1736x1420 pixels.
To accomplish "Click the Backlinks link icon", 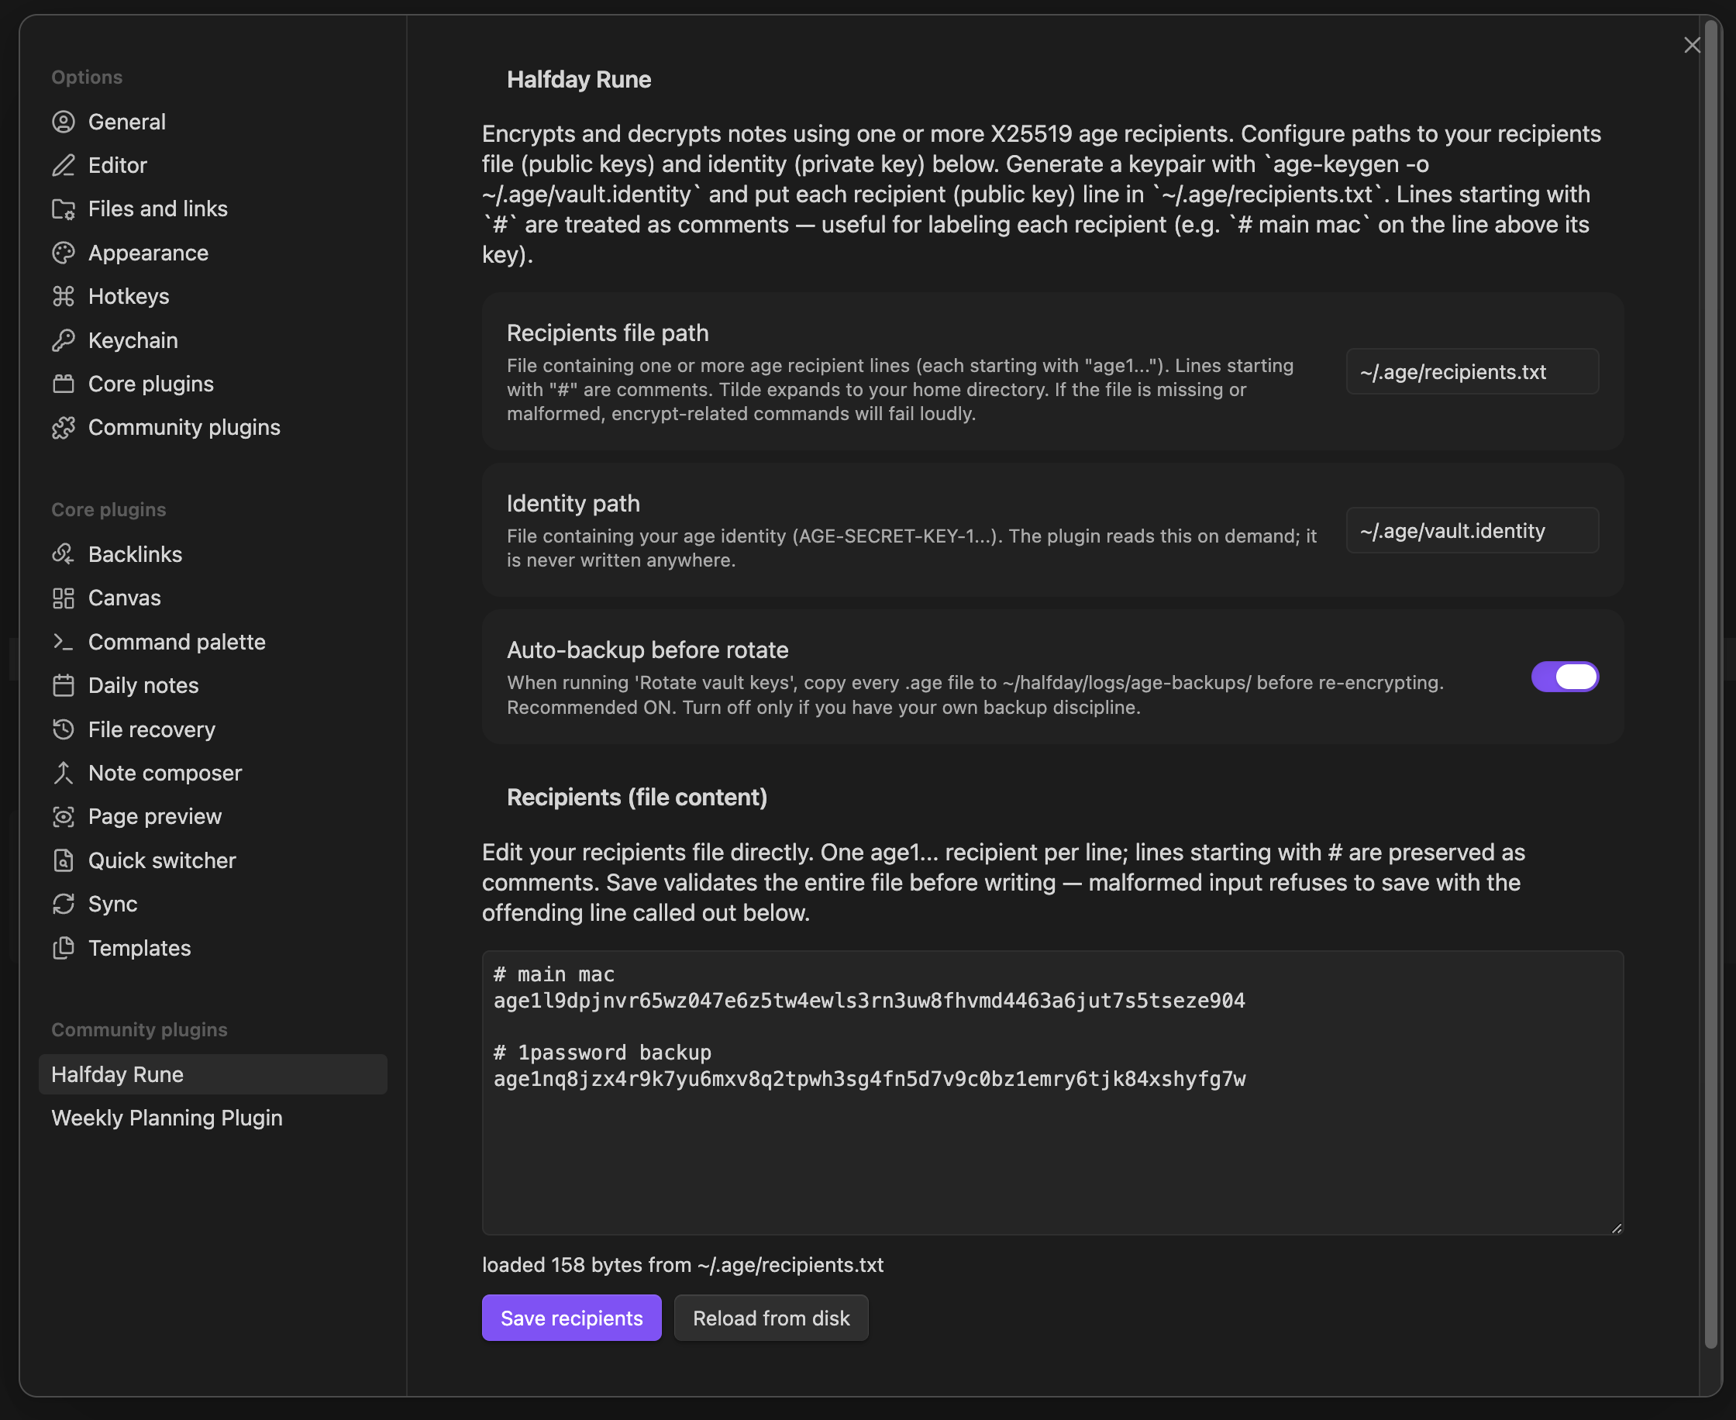I will 63,554.
